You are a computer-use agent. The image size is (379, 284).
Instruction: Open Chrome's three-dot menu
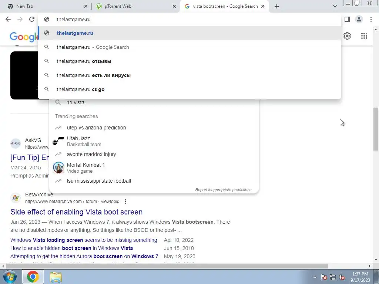point(371,19)
